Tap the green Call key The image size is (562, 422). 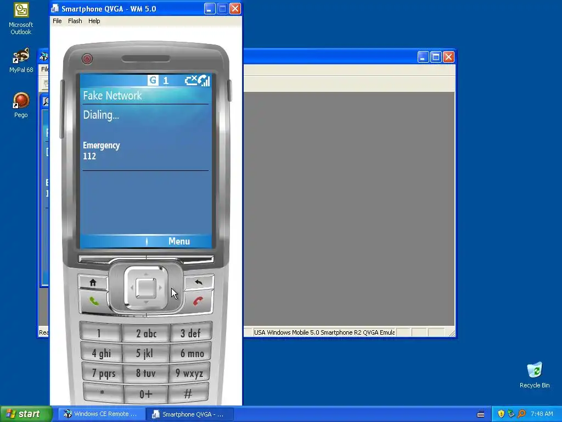[x=94, y=301]
